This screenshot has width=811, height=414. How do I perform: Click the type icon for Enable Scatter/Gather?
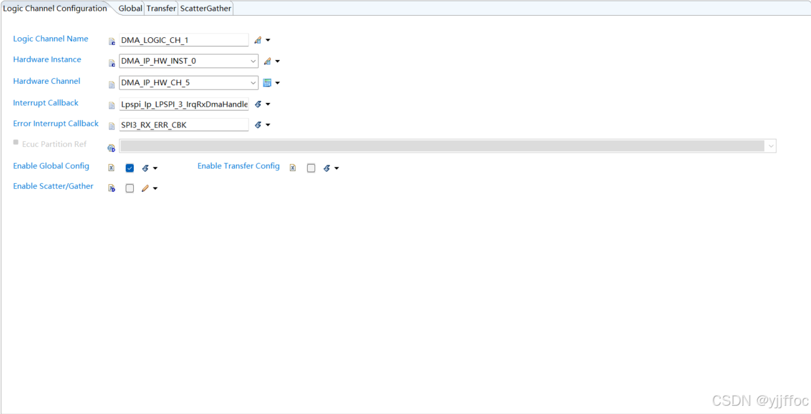click(x=112, y=188)
